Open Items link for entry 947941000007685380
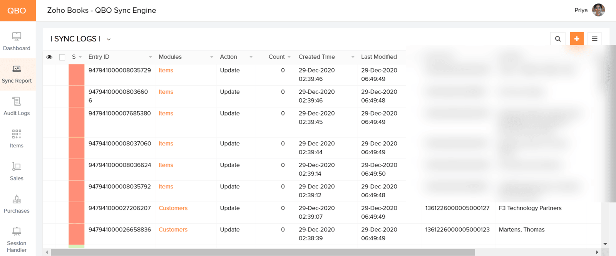Screen dimensions: 616x256 [x=166, y=113]
